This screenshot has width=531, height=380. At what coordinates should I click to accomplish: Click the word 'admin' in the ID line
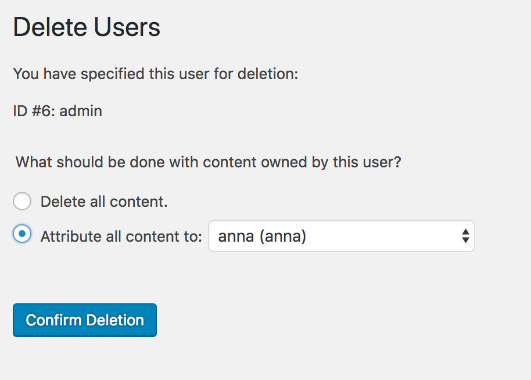pos(81,111)
